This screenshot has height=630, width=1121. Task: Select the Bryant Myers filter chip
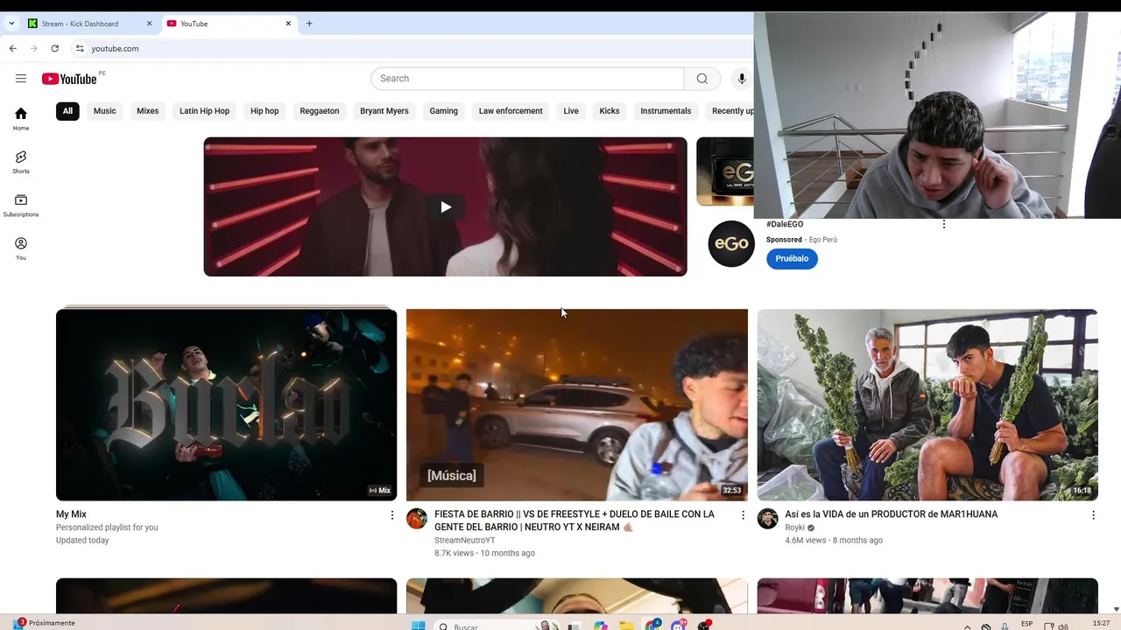(x=384, y=111)
